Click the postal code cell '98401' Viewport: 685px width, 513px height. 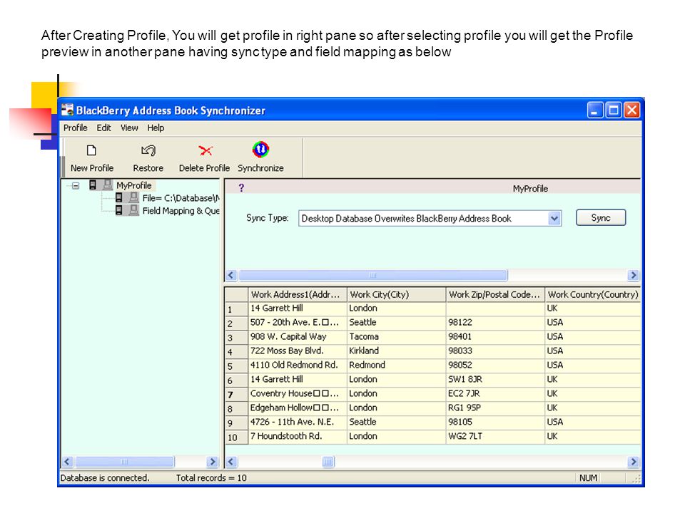495,337
